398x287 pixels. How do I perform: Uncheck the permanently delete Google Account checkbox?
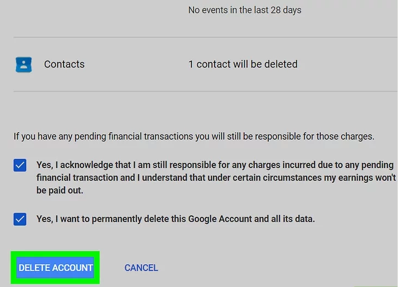[x=20, y=219]
